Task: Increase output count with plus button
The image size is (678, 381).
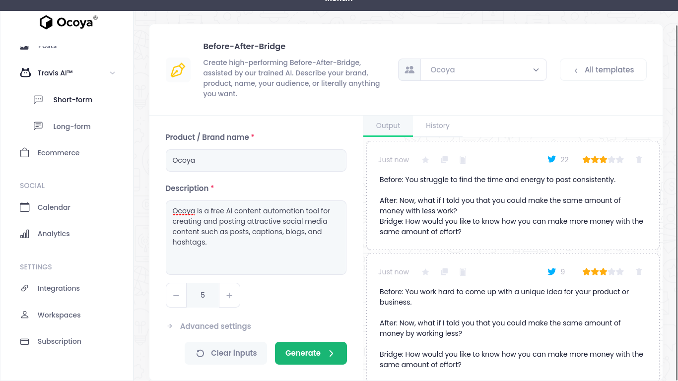Action: 229,295
